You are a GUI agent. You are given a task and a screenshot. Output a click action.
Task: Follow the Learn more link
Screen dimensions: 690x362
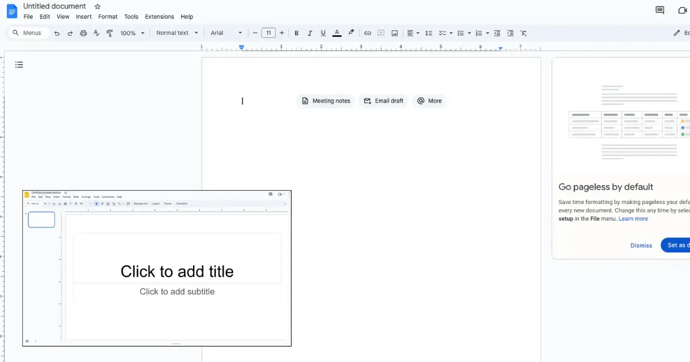point(633,219)
